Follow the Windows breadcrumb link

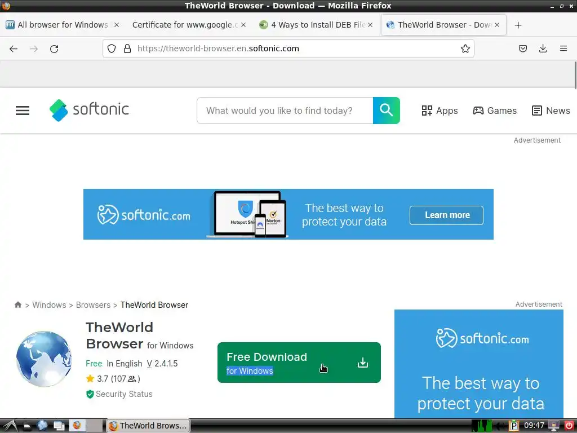coord(50,305)
